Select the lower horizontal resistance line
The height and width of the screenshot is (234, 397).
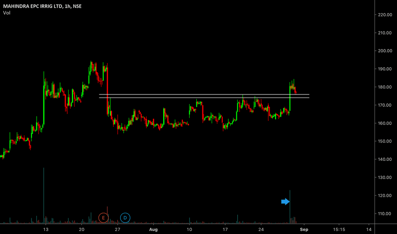(204, 98)
